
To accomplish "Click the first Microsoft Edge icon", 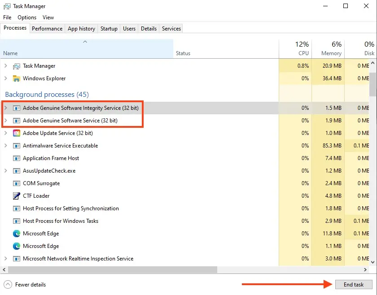I will (x=17, y=234).
